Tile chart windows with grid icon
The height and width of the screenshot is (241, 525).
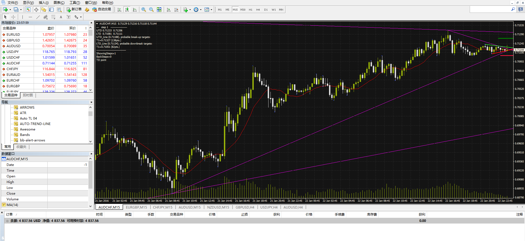pos(159,10)
